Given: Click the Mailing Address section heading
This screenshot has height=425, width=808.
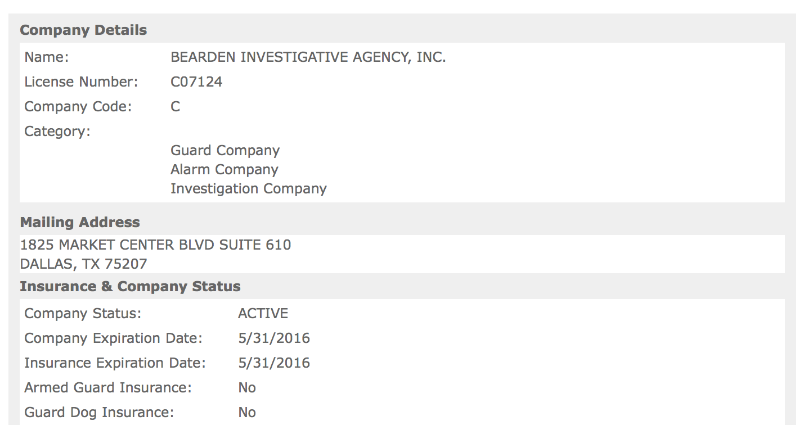Looking at the screenshot, I should (80, 223).
